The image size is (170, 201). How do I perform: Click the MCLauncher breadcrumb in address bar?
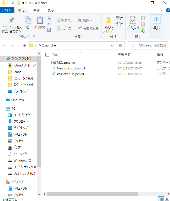[48, 45]
